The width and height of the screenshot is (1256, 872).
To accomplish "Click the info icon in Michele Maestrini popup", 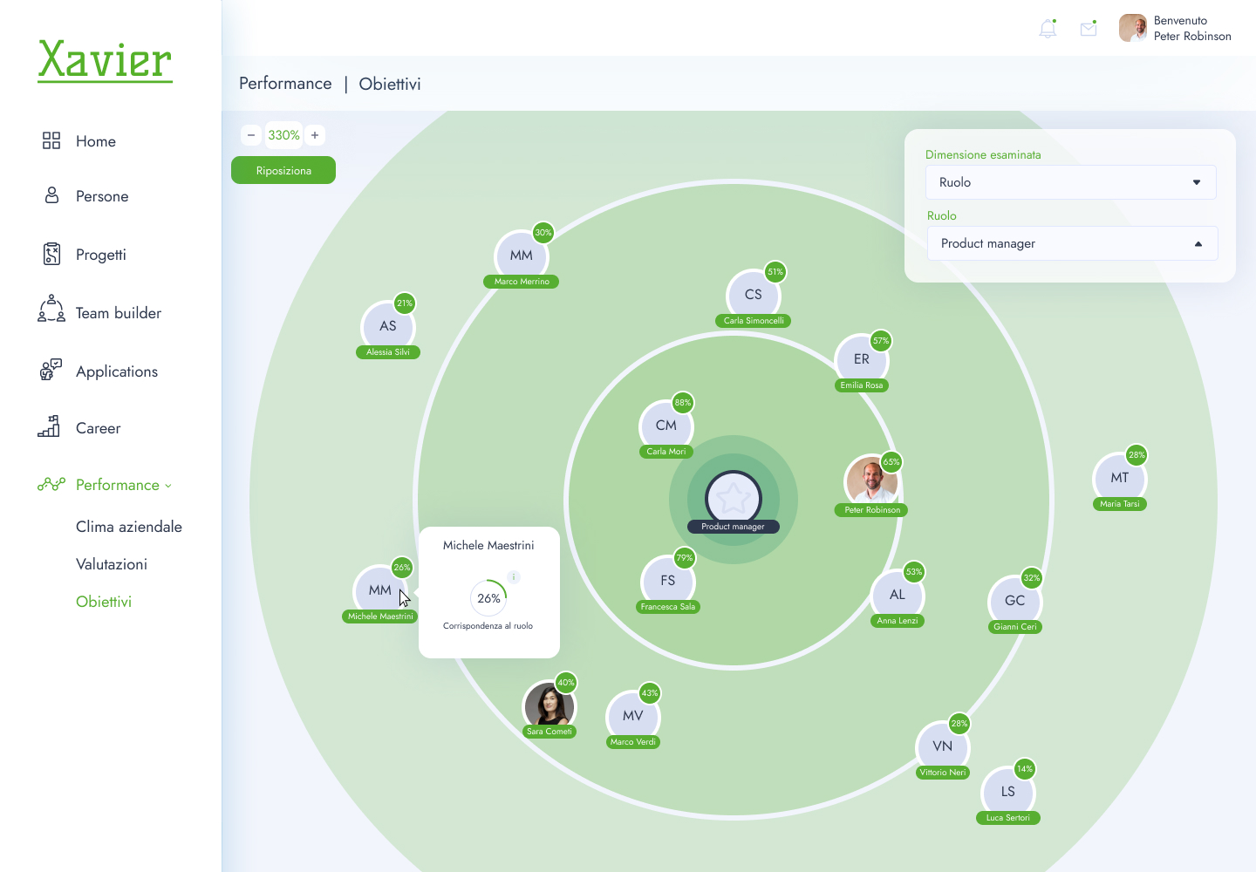I will [514, 577].
